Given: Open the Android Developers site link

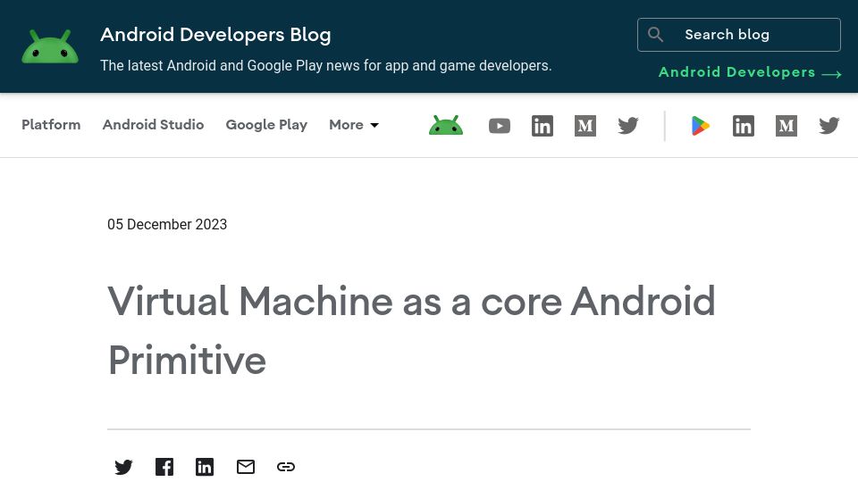Looking at the screenshot, I should coord(736,72).
